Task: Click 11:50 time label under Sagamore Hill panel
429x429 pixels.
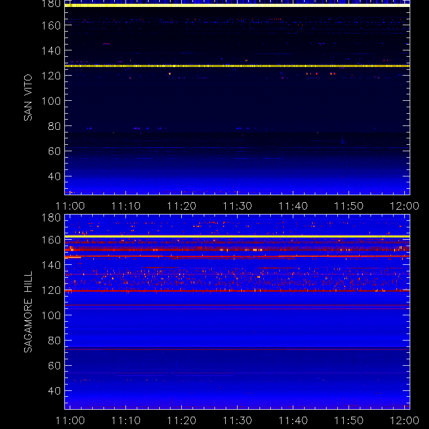Action: point(349,420)
